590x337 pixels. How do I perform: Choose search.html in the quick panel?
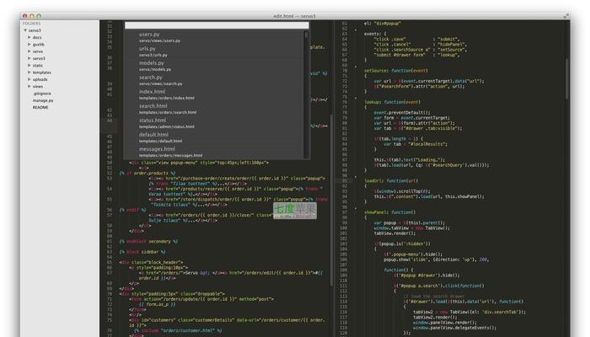(x=214, y=109)
